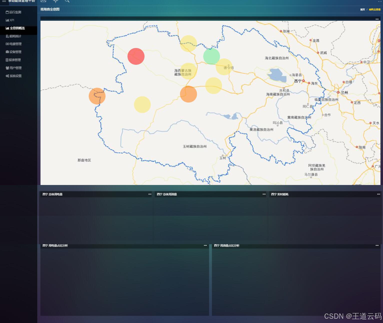Viewport: 383px width, 323px height.
Task: Click the bar chart icon beside KPI
Action: click(7, 20)
